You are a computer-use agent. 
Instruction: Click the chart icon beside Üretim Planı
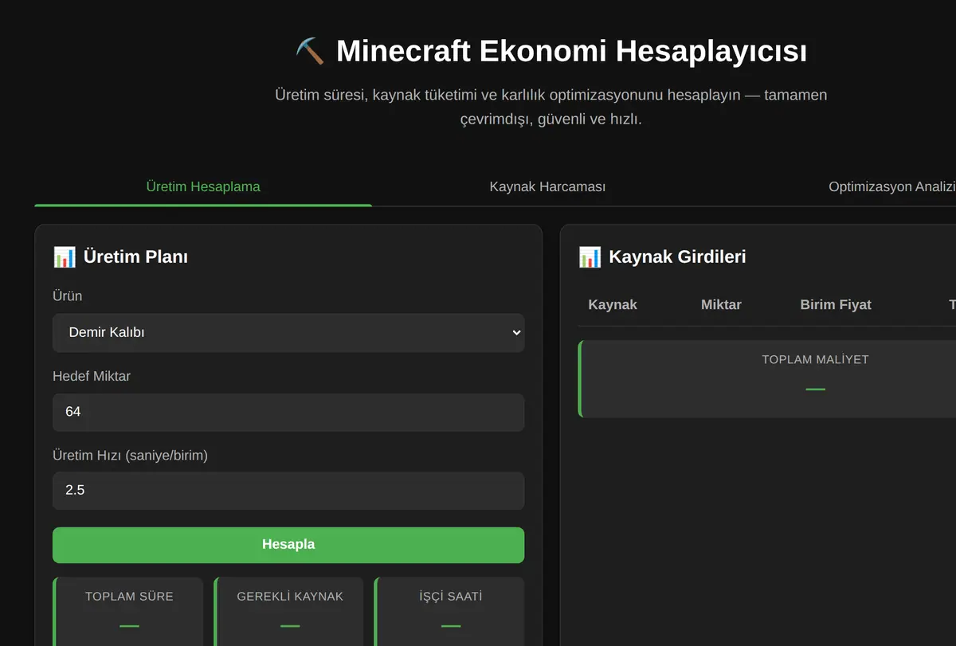(x=65, y=256)
